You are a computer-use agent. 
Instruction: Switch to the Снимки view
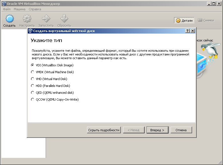pyautogui.click(x=206, y=20)
